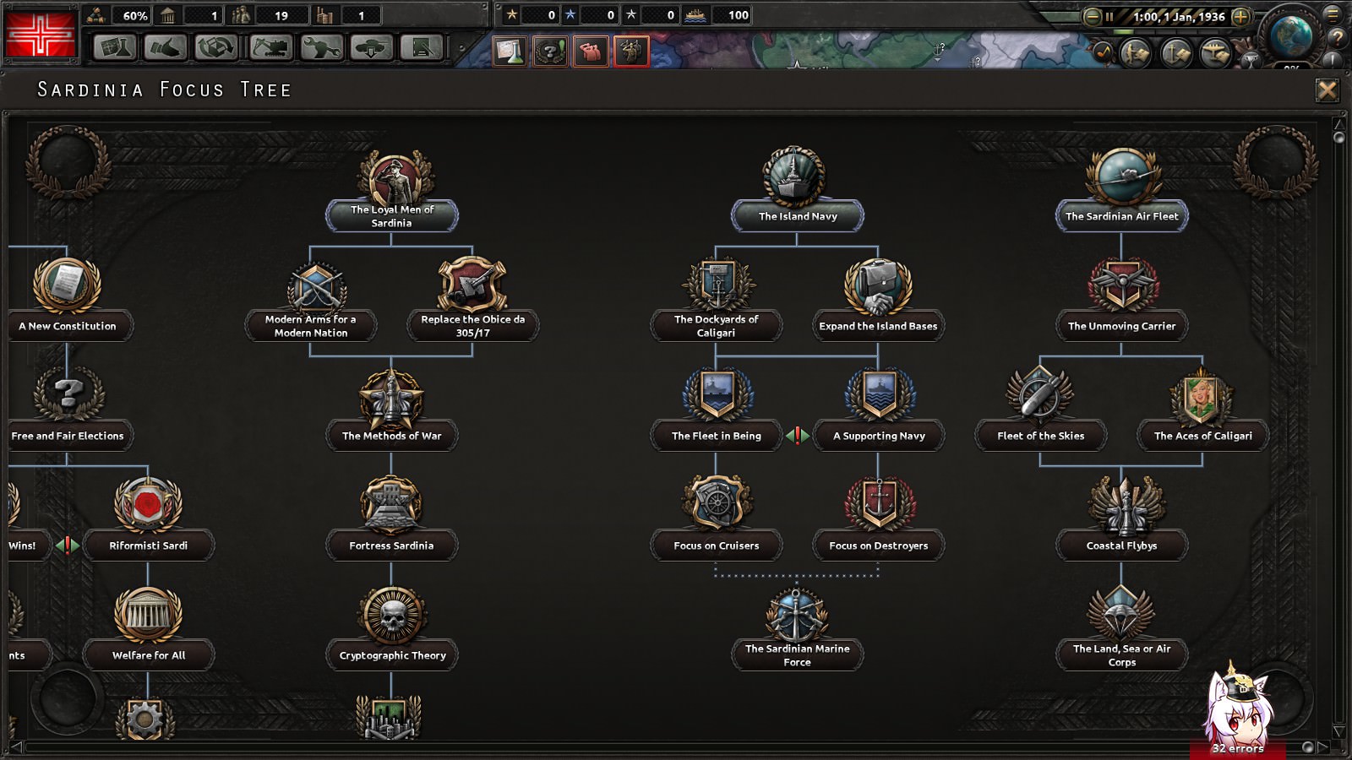The image size is (1352, 760).
Task: Click the stability 60% indicator
Action: (x=120, y=15)
